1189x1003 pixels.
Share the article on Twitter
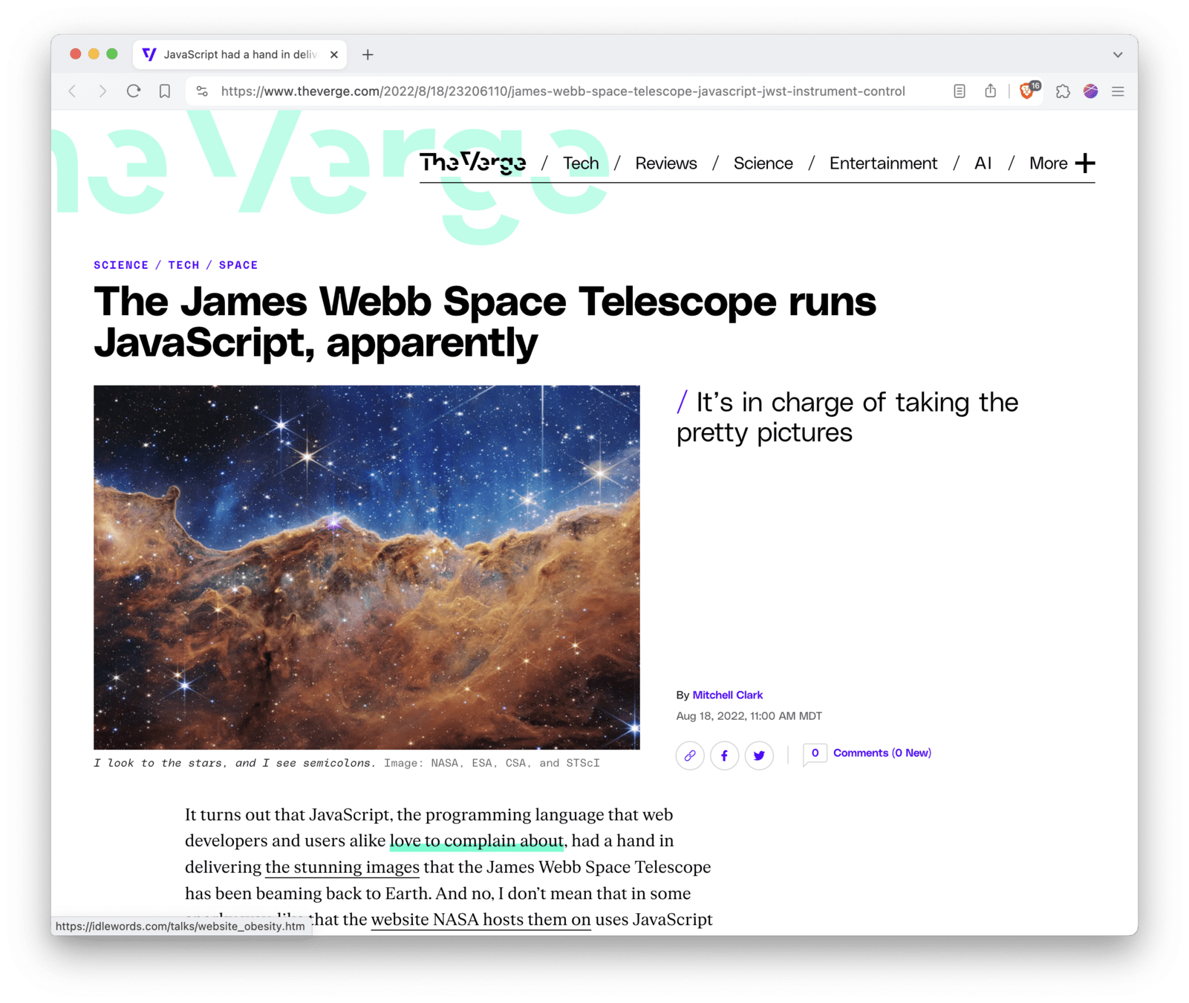click(x=759, y=756)
